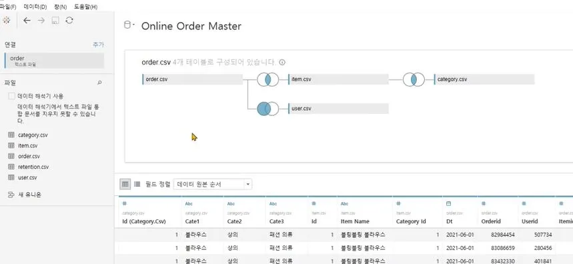Open the item-category inner join icon
Screen dimensions: 573x264
414,79
